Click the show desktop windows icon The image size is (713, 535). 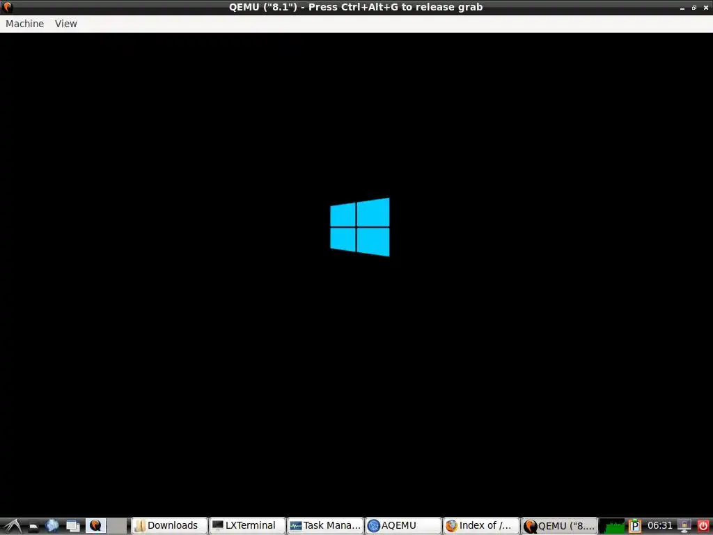point(72,526)
